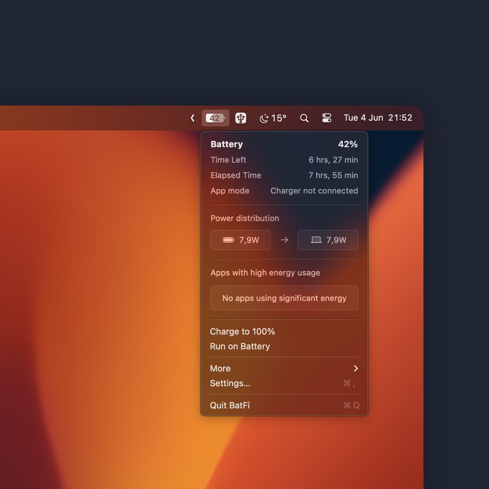Viewport: 489px width, 489px height.
Task: Click the chevron revealing hidden menu bar icons
Action: click(192, 118)
